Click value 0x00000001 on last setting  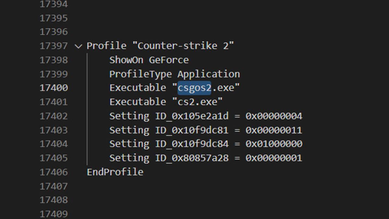[274, 158]
